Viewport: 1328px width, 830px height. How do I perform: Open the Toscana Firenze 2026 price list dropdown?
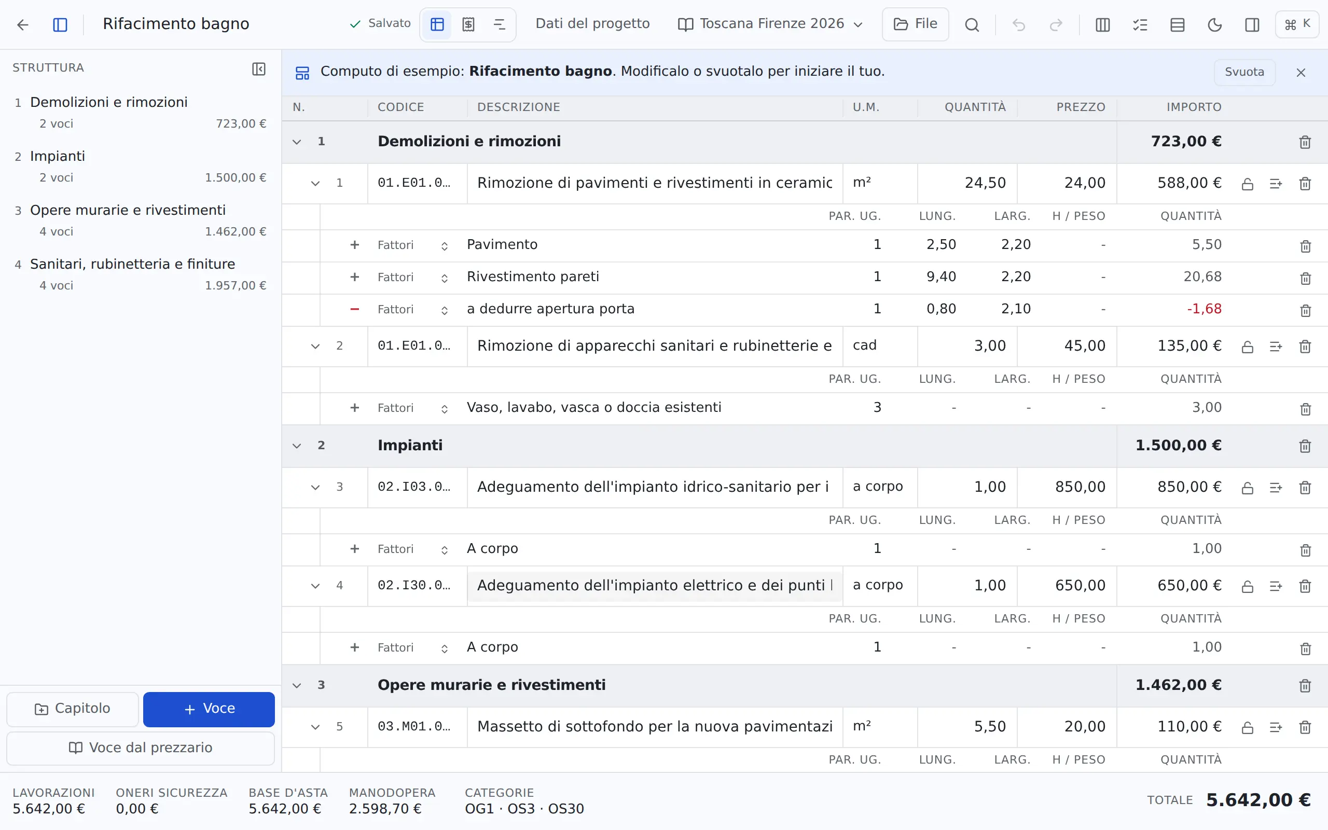point(770,24)
